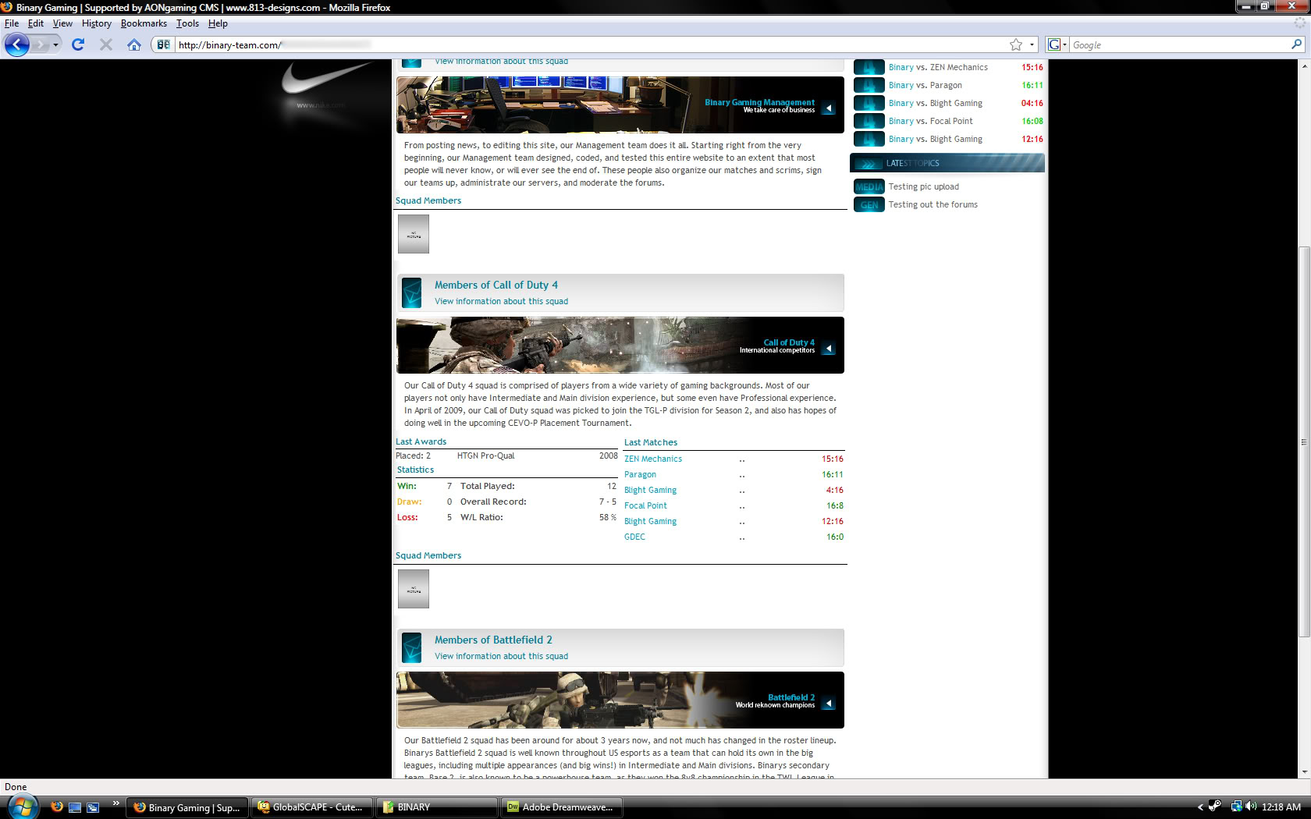Open Paragon in Last Matches

coord(640,474)
